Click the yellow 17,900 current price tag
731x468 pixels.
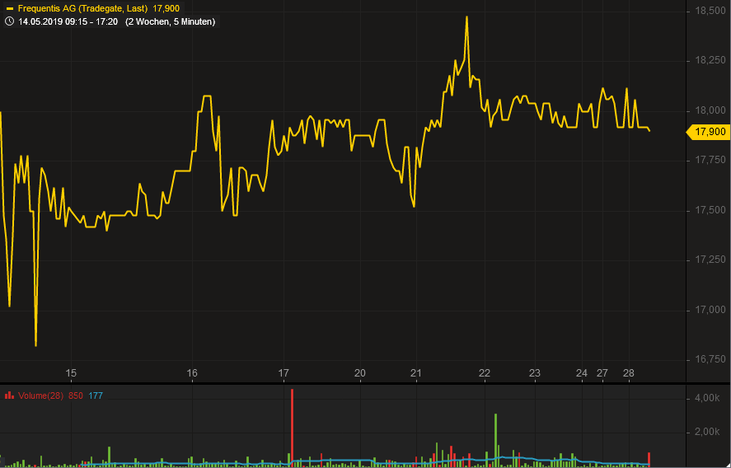[708, 132]
